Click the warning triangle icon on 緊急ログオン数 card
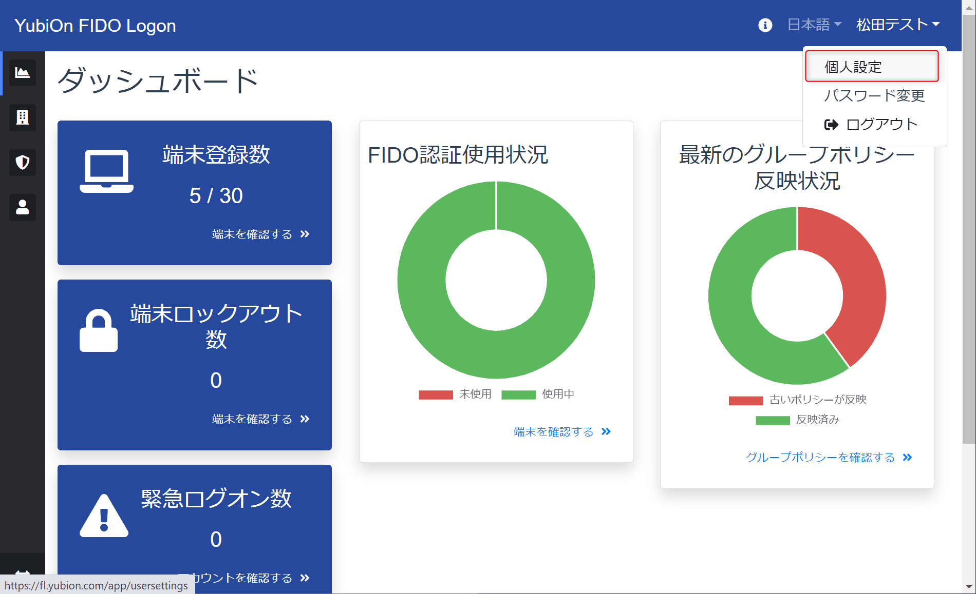Screen dimensions: 976x594 (104, 516)
